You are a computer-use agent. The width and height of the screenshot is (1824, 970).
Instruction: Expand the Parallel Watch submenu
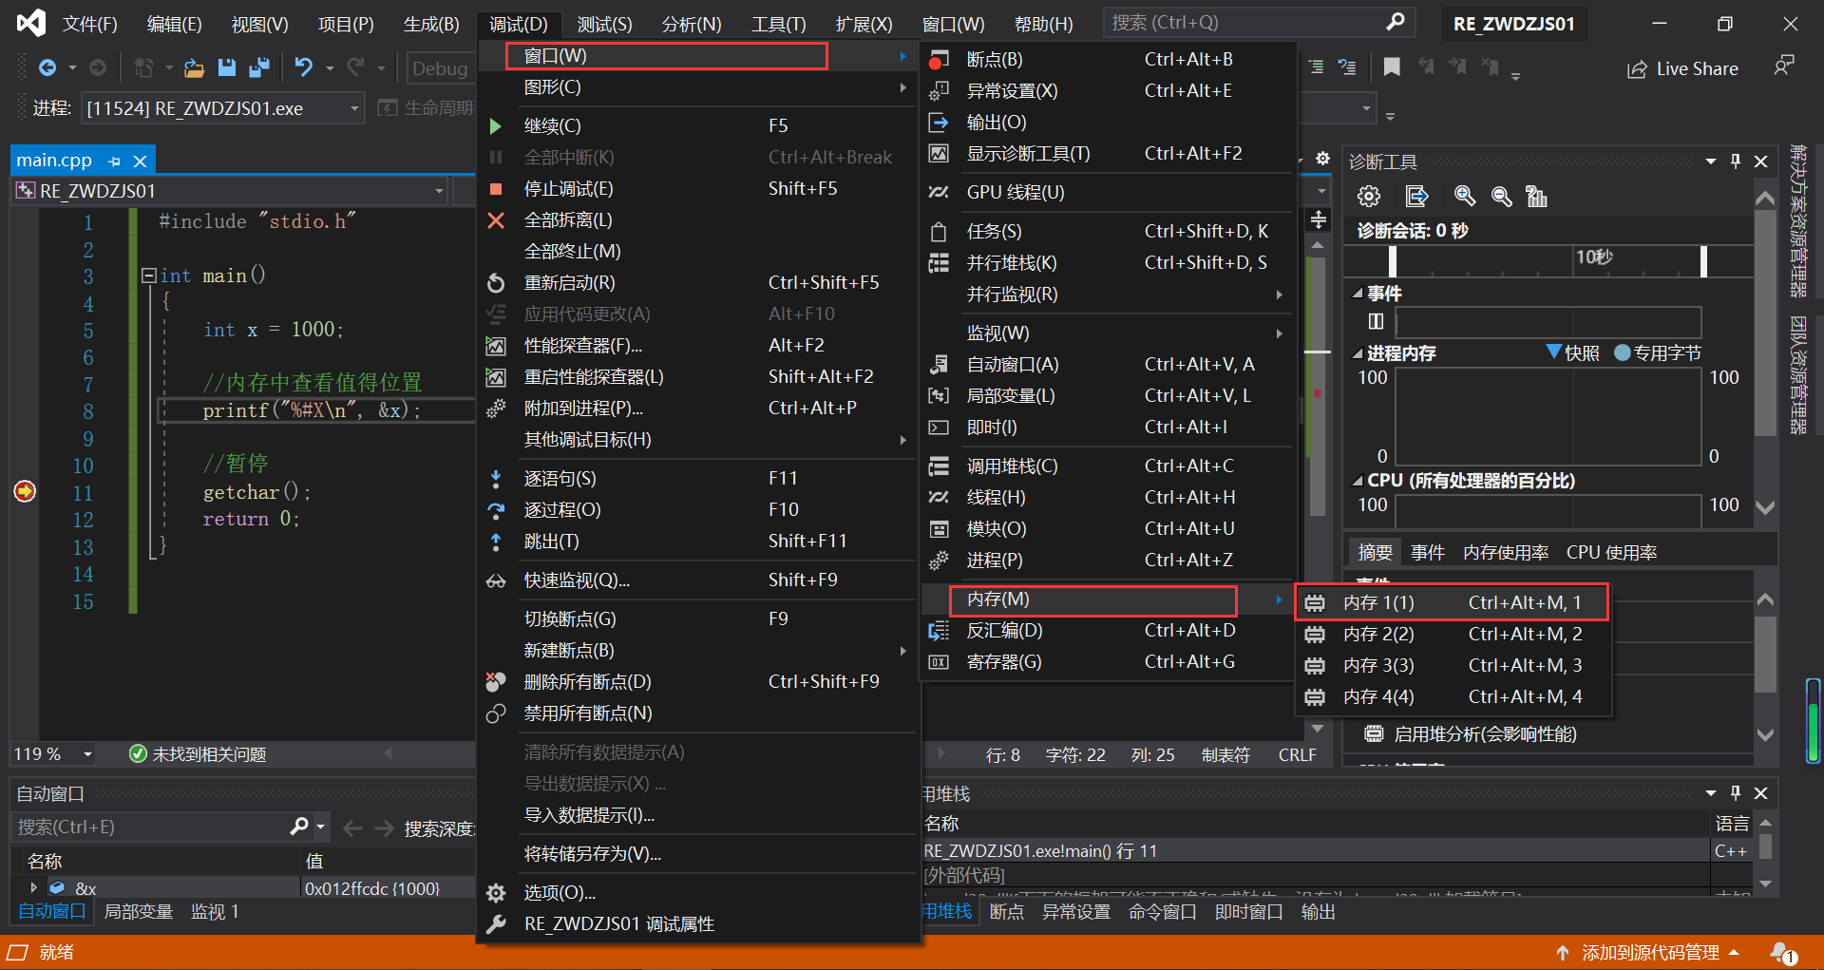(1108, 294)
